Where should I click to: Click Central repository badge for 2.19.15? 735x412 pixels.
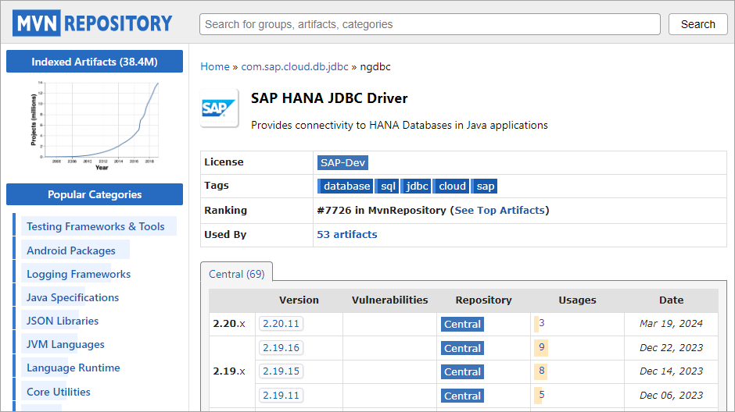tap(462, 371)
